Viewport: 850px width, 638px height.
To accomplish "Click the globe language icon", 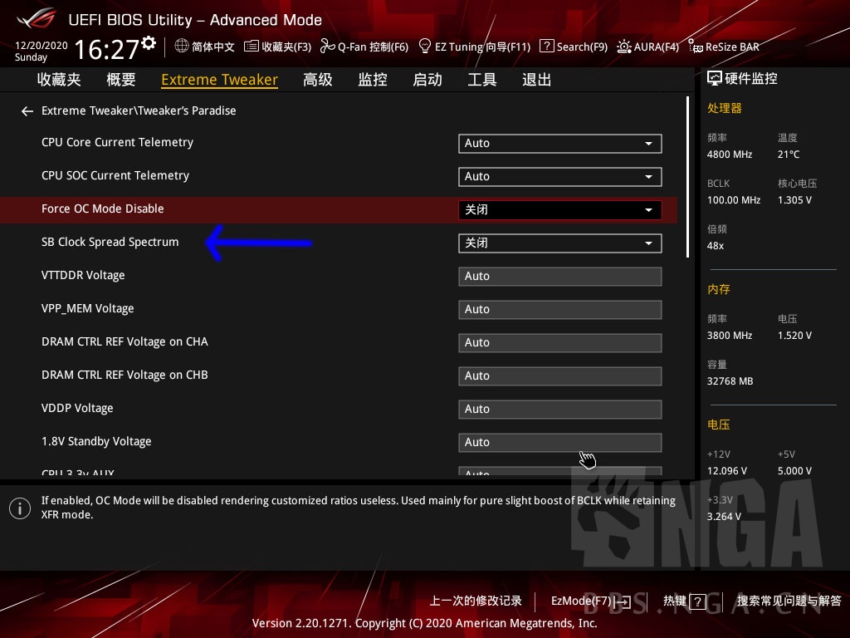I will [182, 47].
